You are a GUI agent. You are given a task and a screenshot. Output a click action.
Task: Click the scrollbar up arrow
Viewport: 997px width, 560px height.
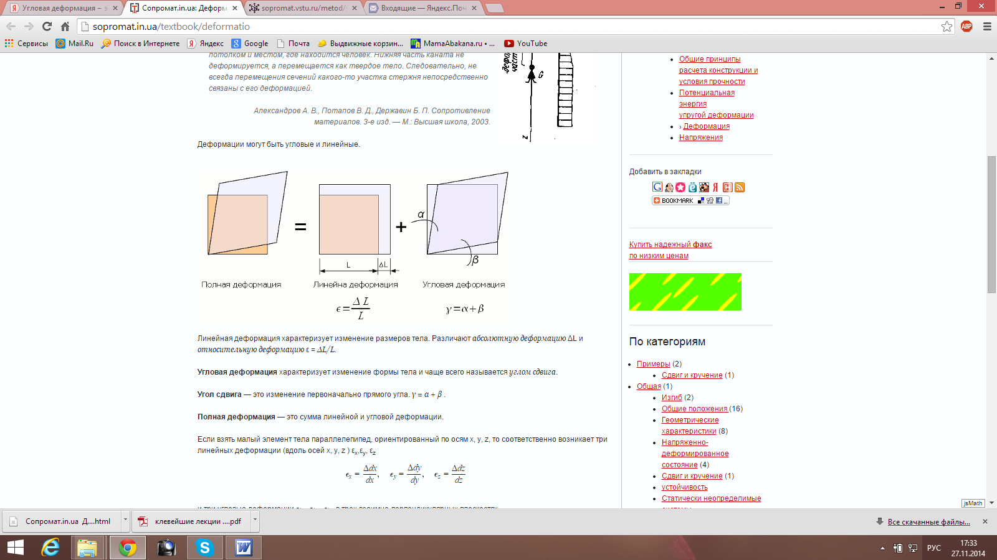point(991,58)
